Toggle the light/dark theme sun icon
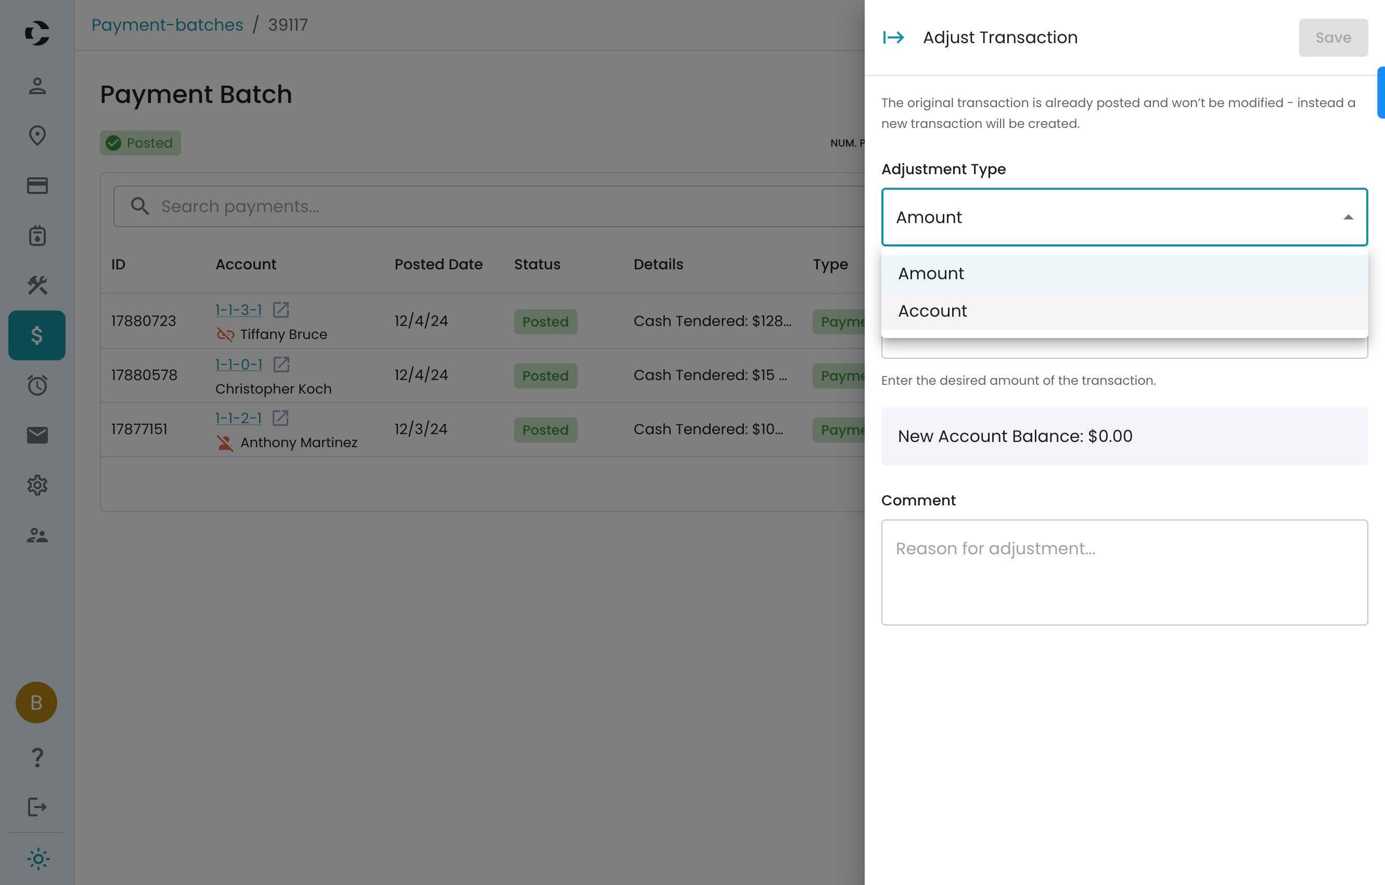The image size is (1385, 885). [x=38, y=859]
